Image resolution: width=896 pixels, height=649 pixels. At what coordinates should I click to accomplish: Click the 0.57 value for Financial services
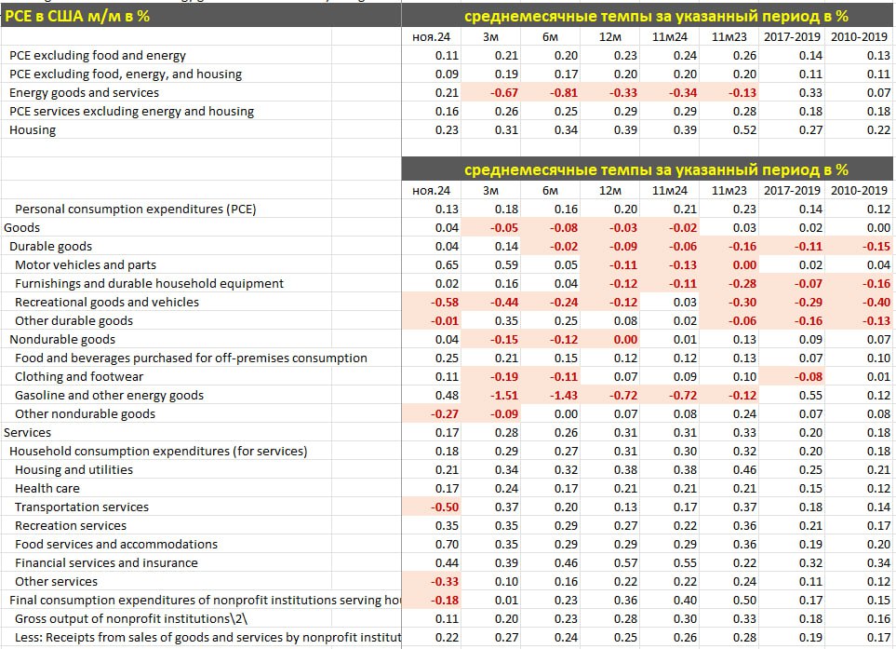[626, 563]
